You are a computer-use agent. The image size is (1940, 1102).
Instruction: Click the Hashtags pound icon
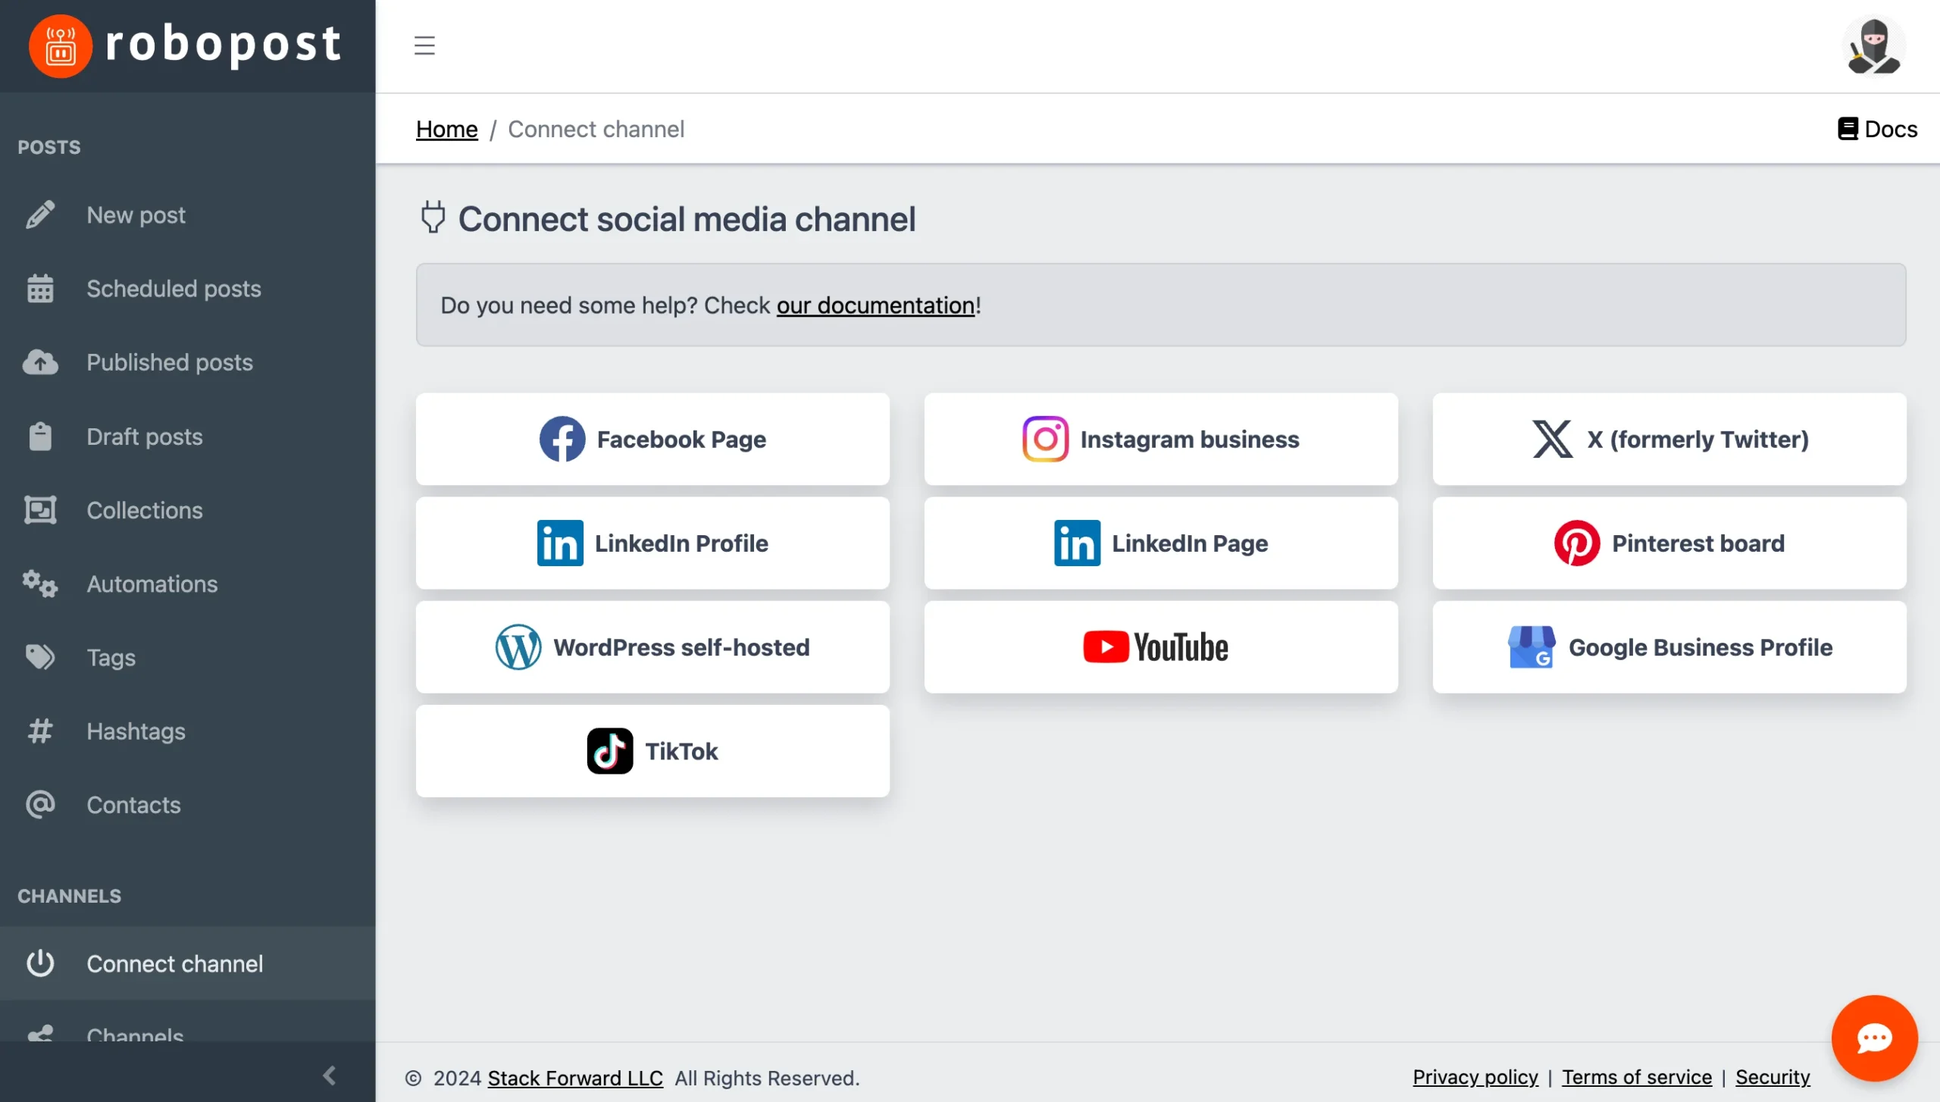[40, 731]
